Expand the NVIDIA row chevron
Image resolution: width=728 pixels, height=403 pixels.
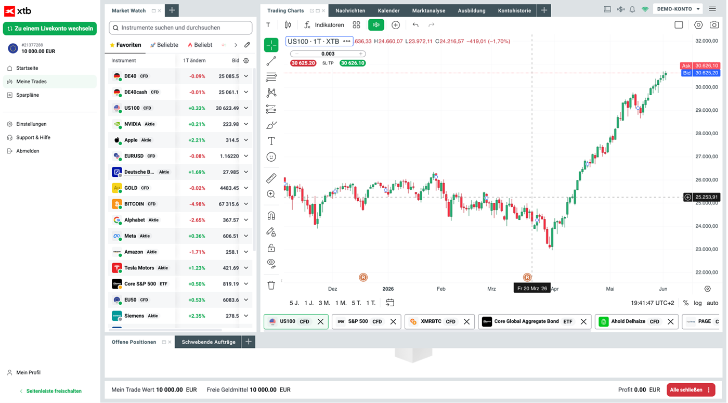click(246, 124)
